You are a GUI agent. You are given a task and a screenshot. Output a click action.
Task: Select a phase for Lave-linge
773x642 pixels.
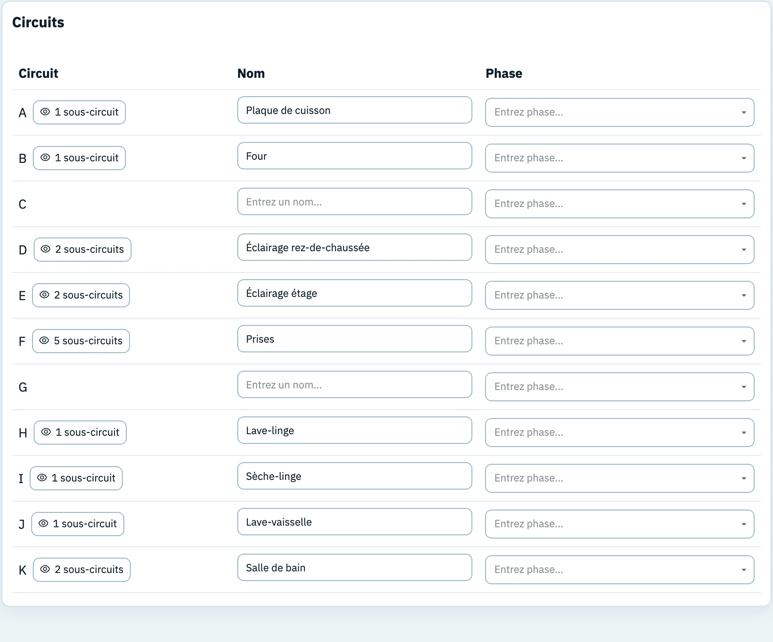pos(619,433)
